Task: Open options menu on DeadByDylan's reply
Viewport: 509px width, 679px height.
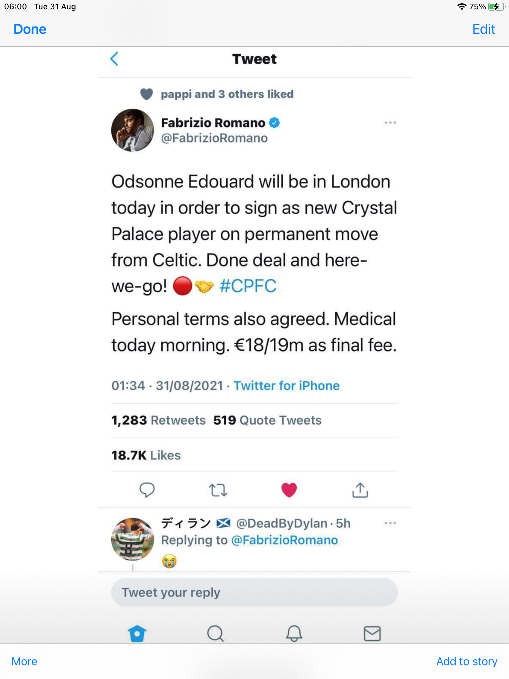Action: (390, 523)
